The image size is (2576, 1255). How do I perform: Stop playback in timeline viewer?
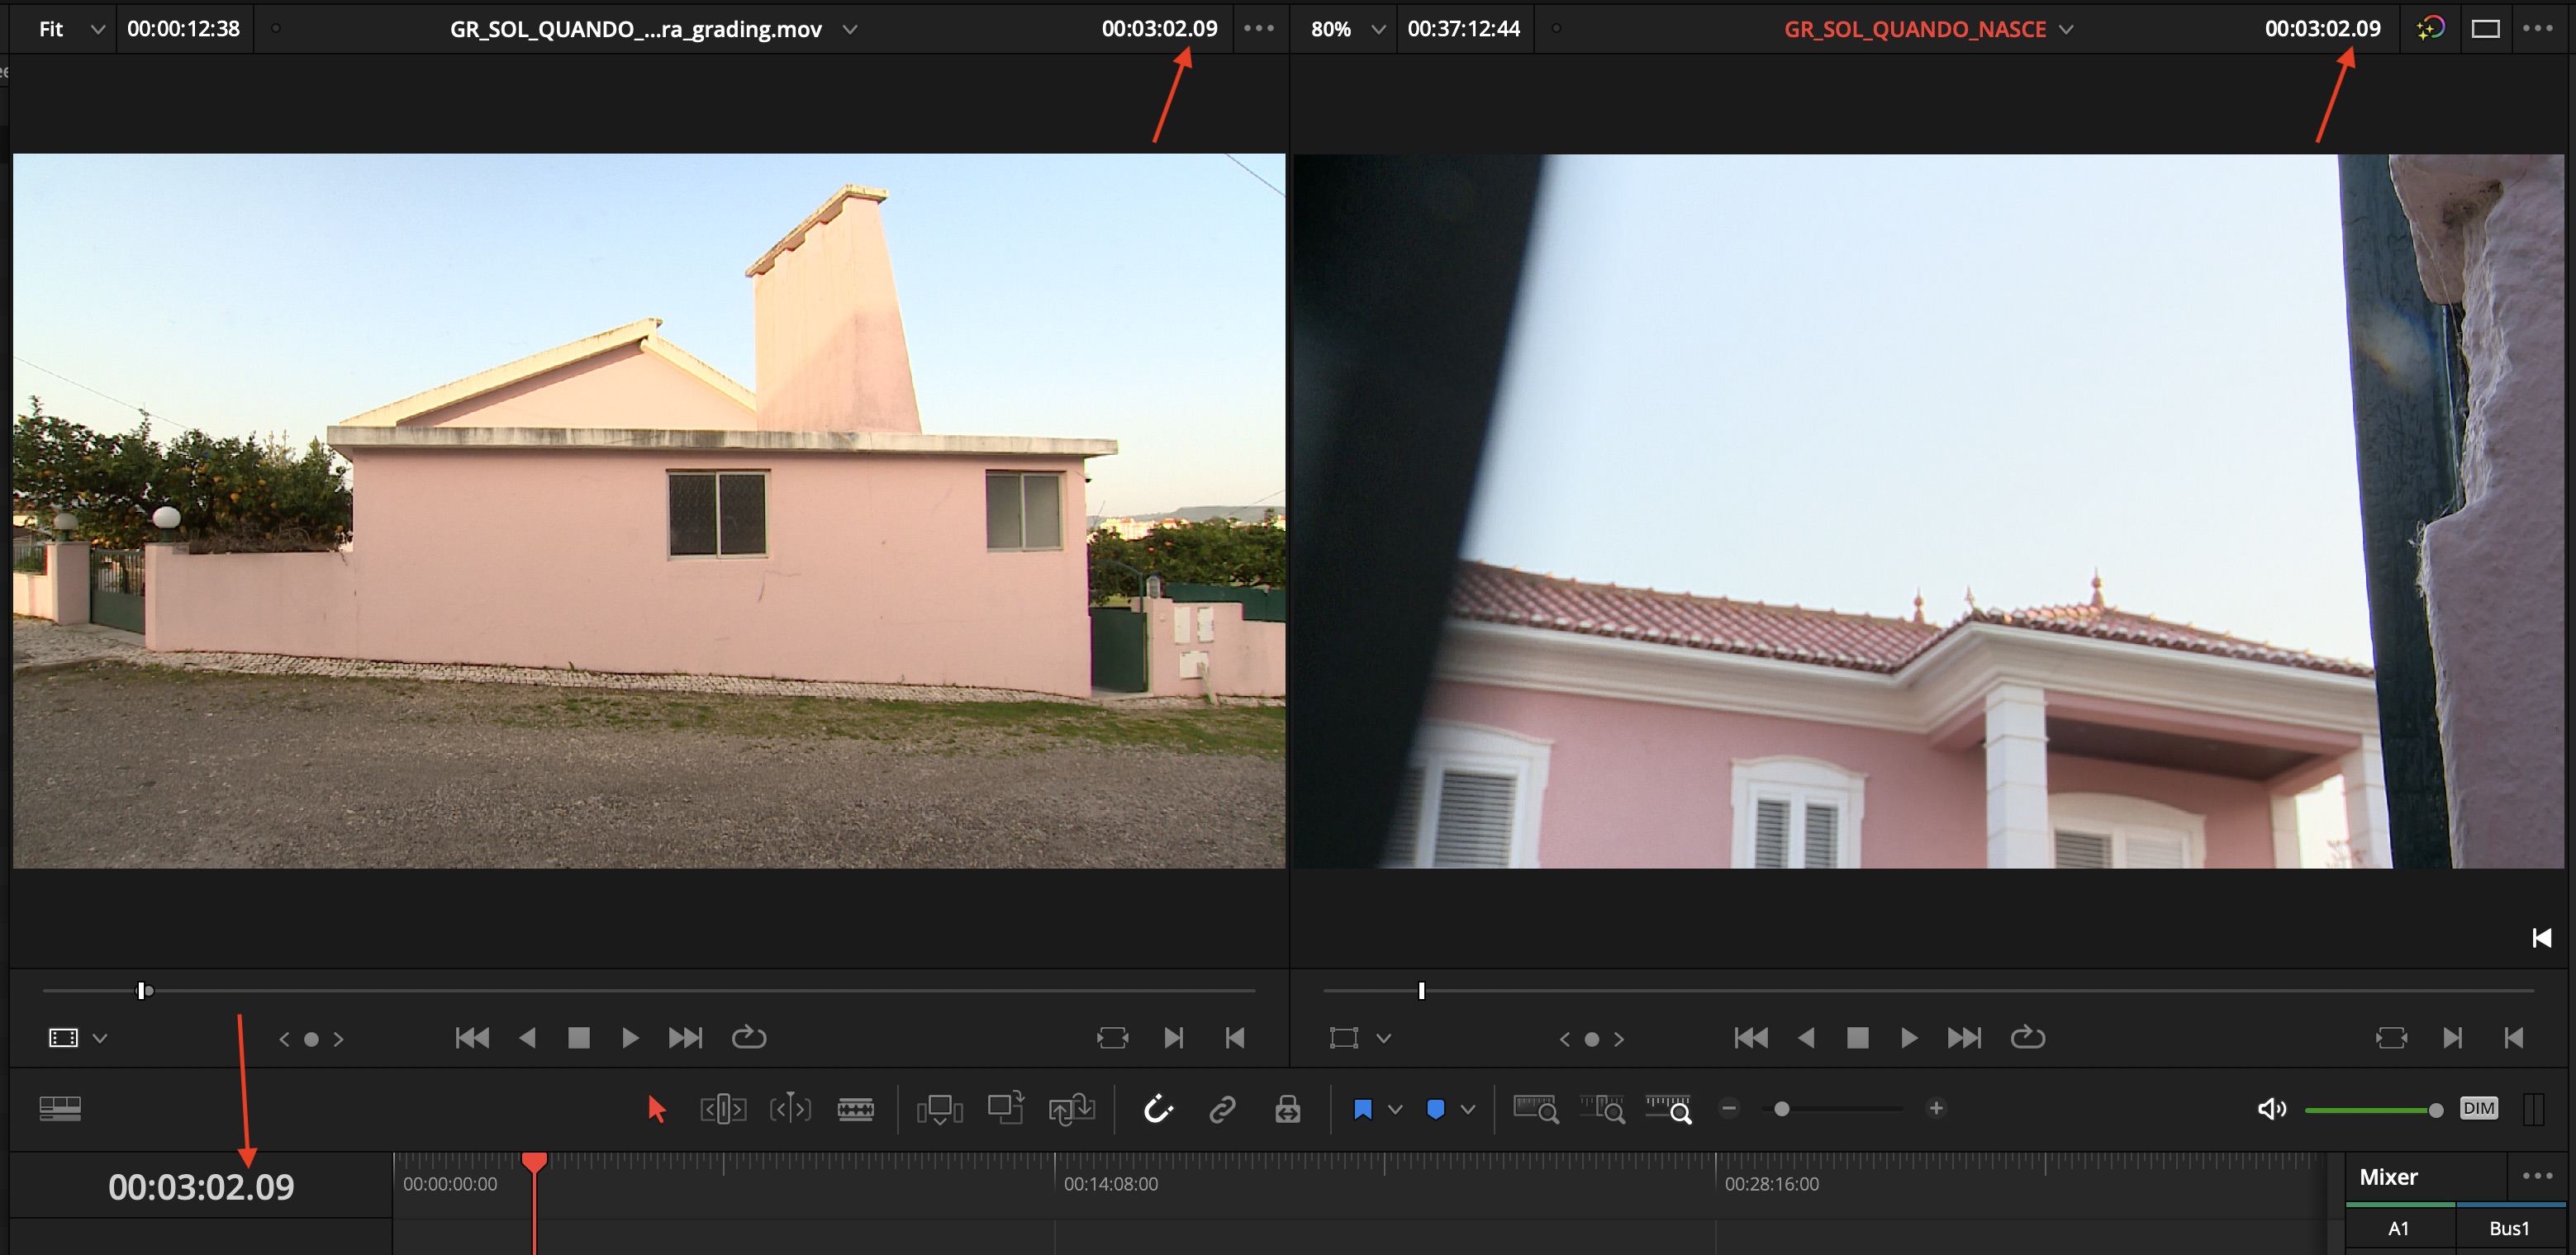pyautogui.click(x=1857, y=1038)
